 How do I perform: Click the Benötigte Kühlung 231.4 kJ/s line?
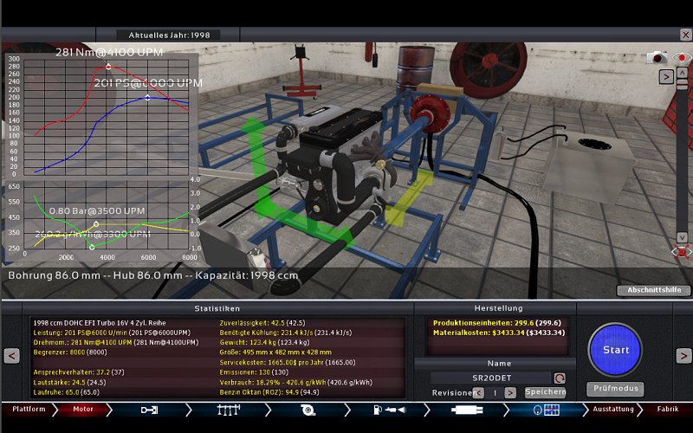tap(286, 333)
